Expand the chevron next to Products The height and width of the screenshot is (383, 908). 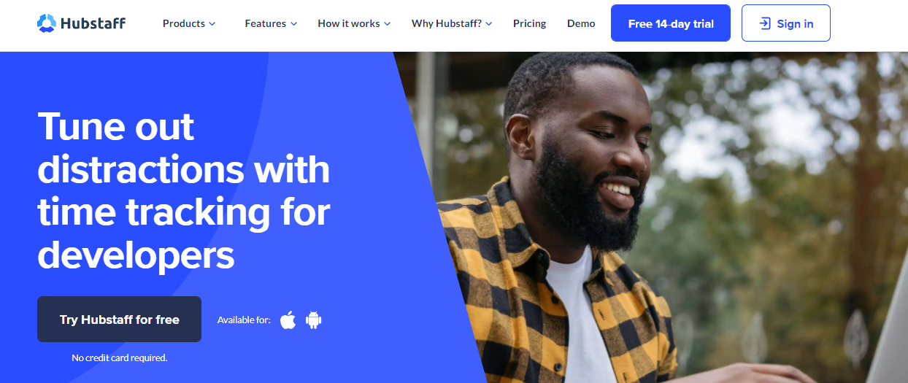coord(212,24)
